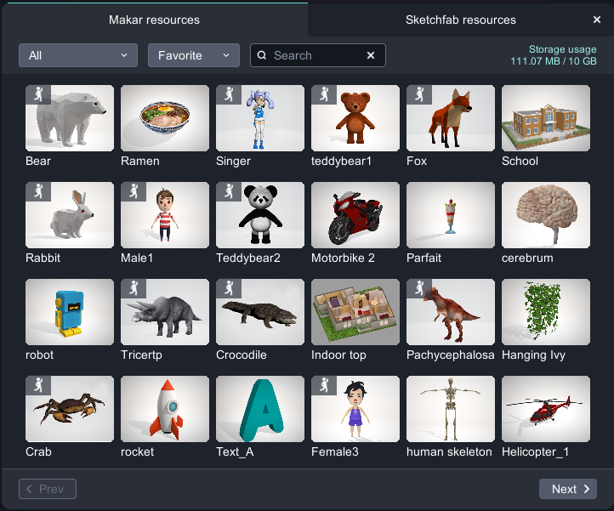Go to the Next page of resources
The height and width of the screenshot is (511, 614).
[x=567, y=489]
